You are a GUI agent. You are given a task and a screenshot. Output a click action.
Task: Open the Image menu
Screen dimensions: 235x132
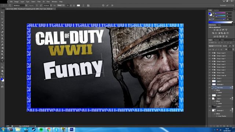(x=17, y=1)
